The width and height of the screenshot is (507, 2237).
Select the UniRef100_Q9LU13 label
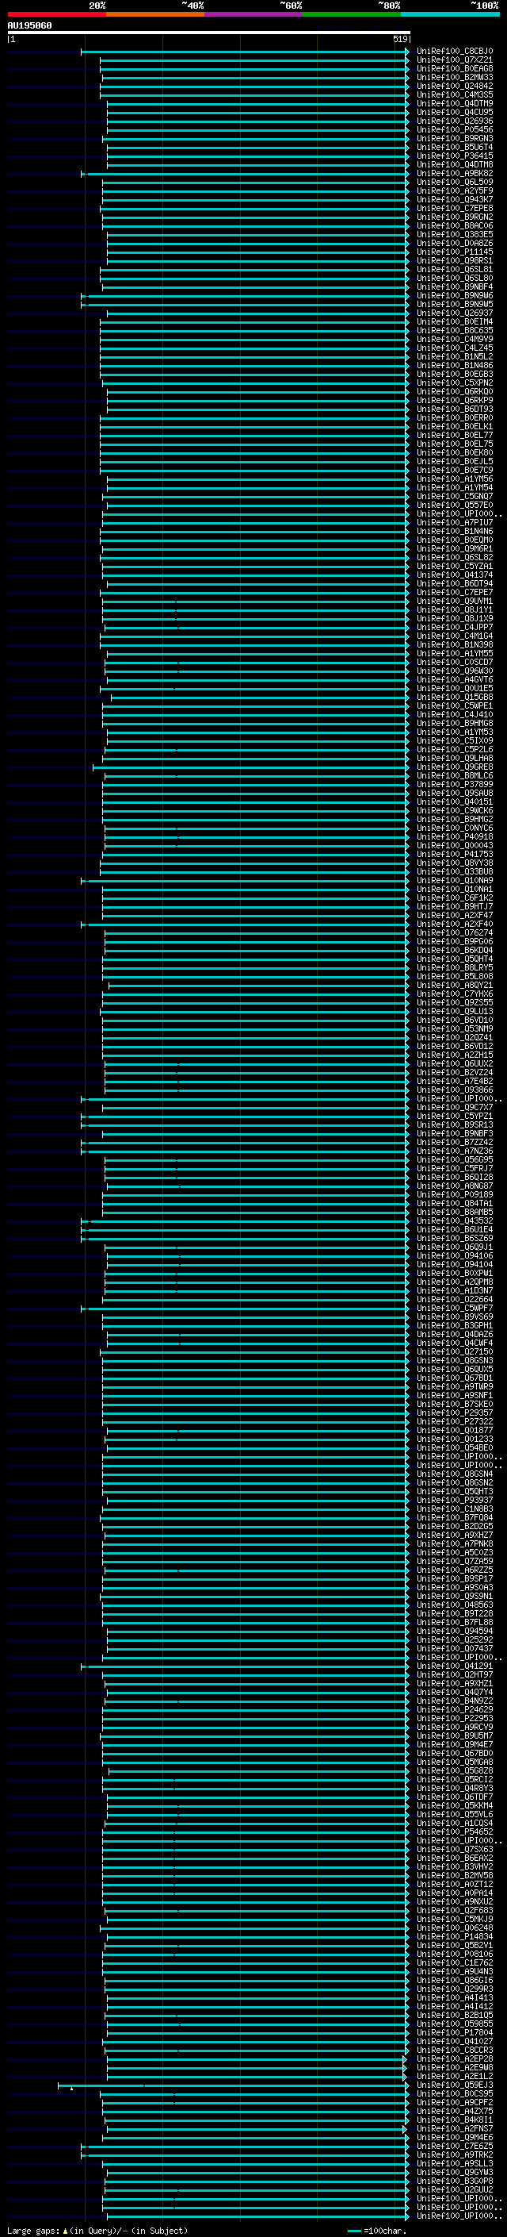455,1012
